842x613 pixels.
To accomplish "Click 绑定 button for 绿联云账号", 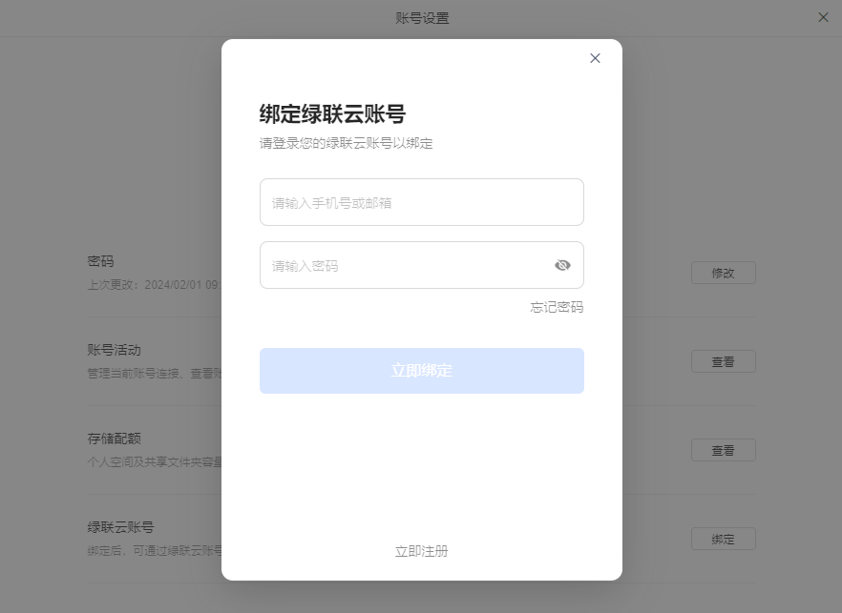I will coord(724,539).
